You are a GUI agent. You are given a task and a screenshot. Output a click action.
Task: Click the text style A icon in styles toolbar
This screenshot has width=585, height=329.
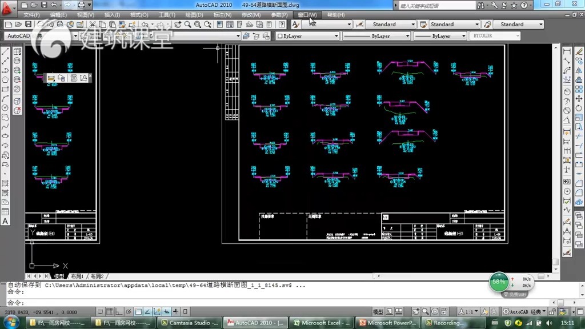point(295,25)
